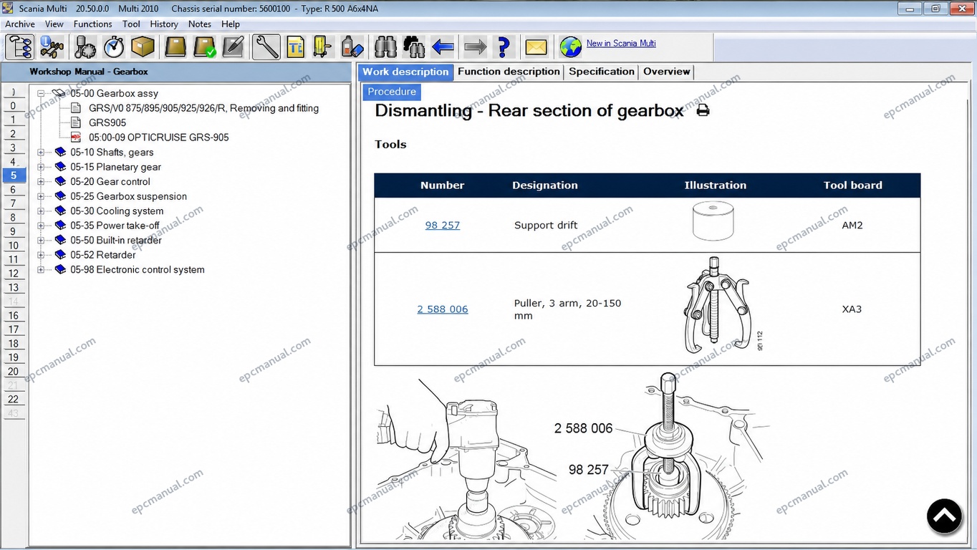Select main group number 0 in sidebar
Viewport: 977px width, 550px height.
[14, 106]
